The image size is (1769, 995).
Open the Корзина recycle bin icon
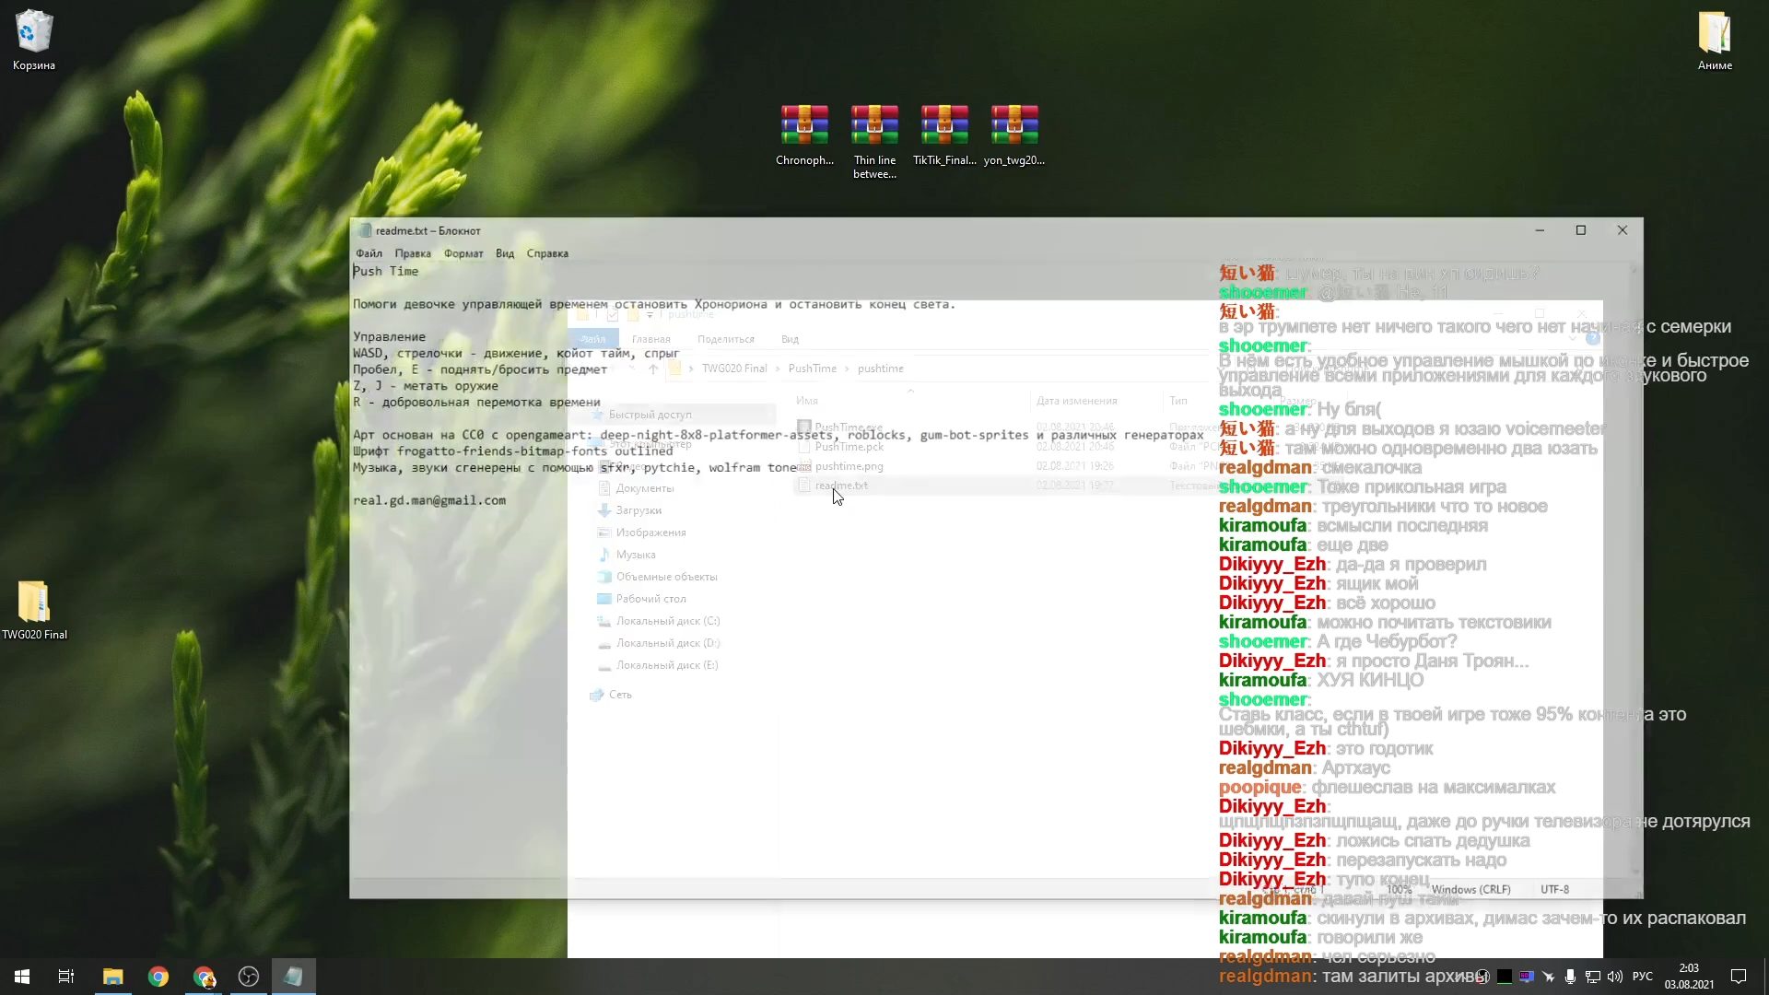(x=34, y=33)
